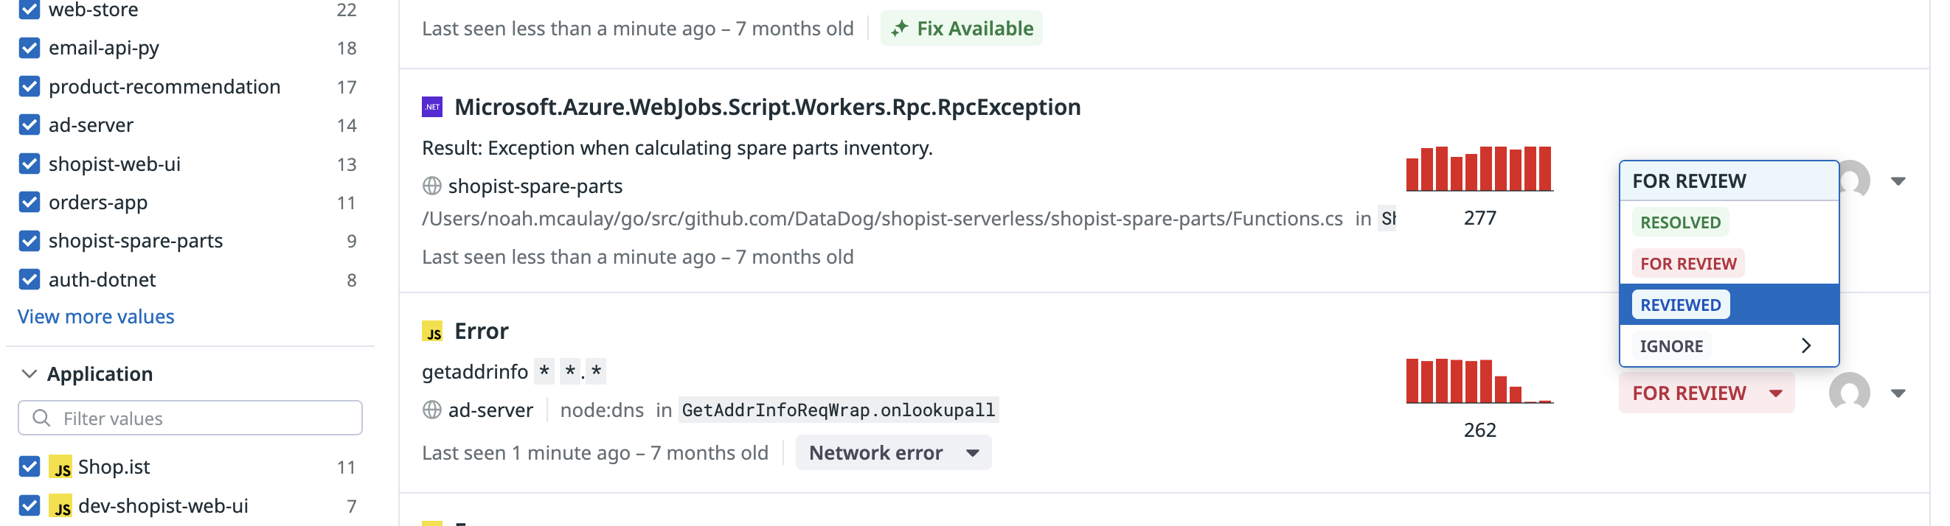Screen dimensions: 1950x526
Task: Open assignee arrow for the RpcException issue
Action: point(1897,181)
